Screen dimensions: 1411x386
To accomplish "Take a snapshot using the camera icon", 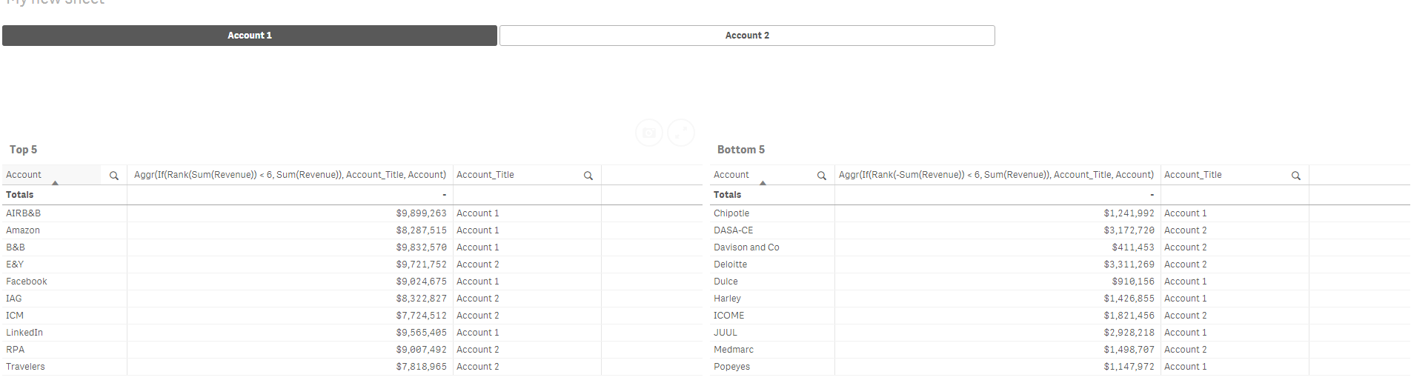I will click(649, 133).
